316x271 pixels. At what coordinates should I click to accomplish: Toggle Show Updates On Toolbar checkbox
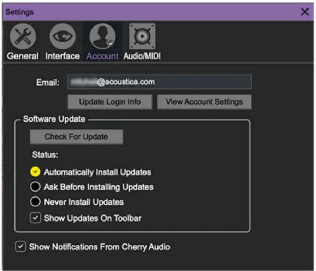pos(35,218)
